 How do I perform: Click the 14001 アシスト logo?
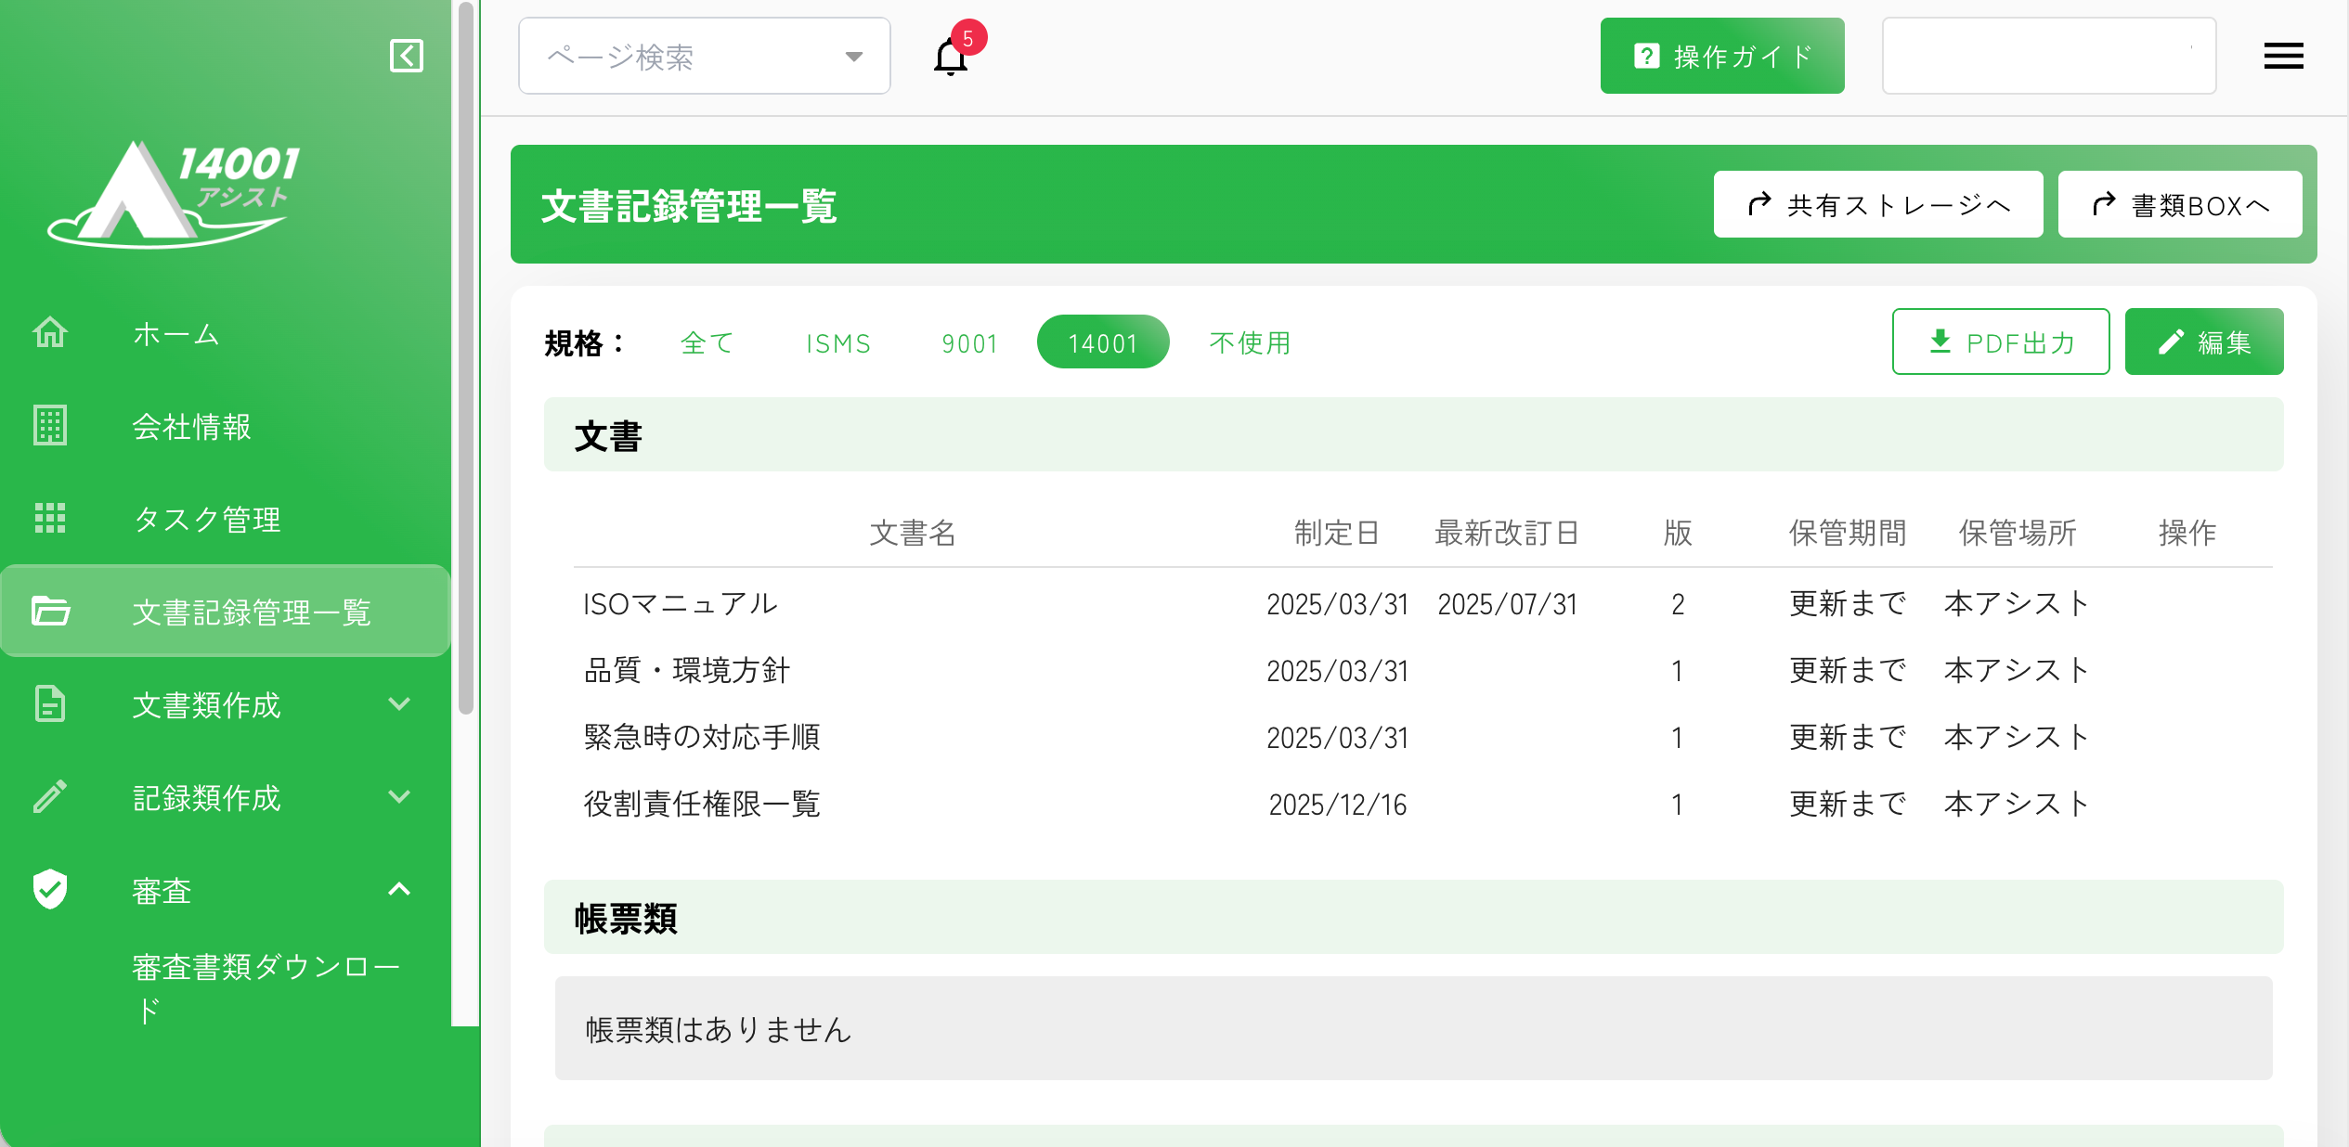point(174,194)
